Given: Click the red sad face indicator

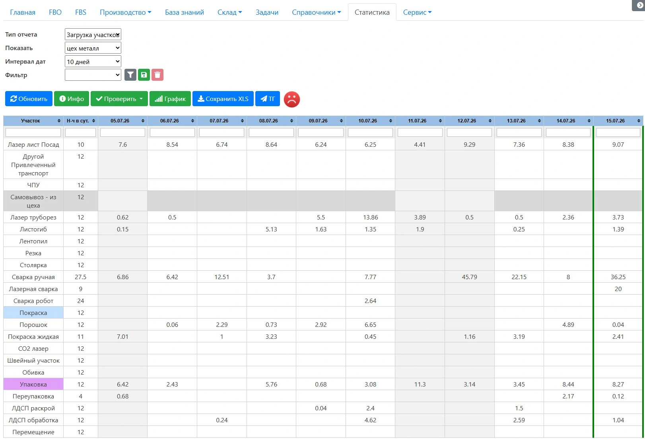Looking at the screenshot, I should (292, 99).
